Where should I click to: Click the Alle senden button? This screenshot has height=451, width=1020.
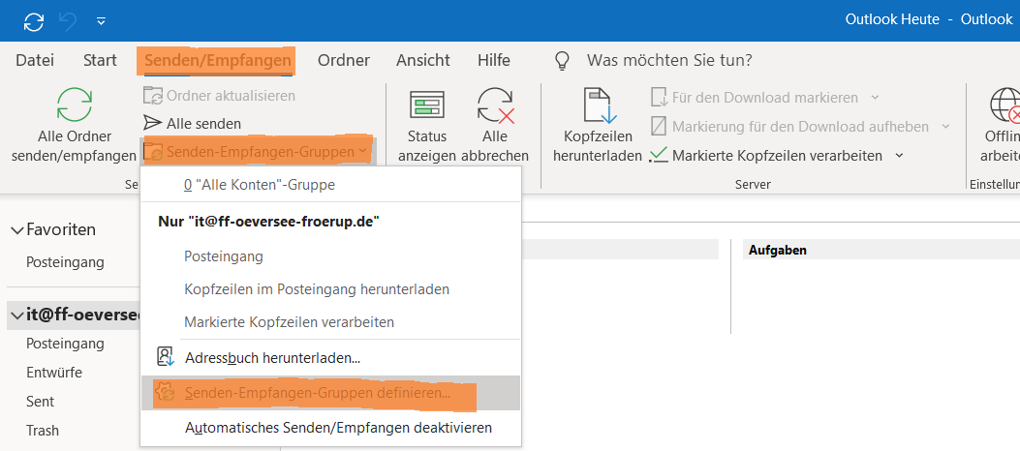click(x=193, y=123)
